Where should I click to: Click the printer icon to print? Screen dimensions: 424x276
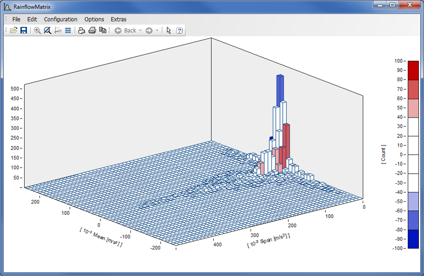(x=92, y=30)
